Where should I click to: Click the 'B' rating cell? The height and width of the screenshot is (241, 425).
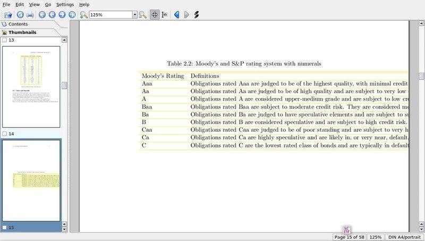click(x=143, y=122)
